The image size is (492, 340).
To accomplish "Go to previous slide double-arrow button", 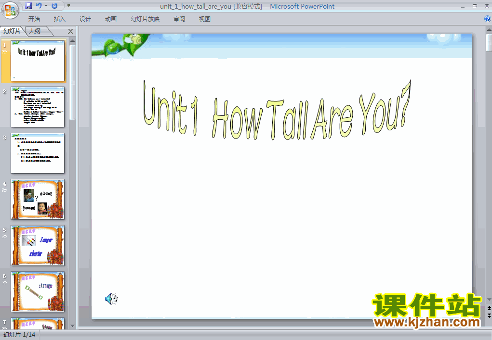I will [489, 309].
